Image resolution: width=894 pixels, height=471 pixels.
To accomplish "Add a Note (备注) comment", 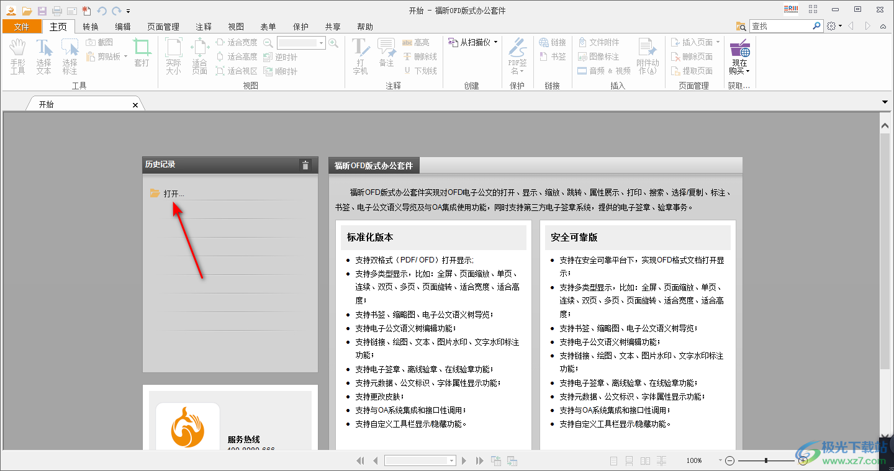I will (387, 53).
